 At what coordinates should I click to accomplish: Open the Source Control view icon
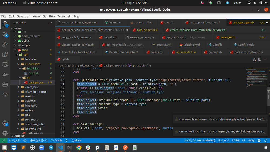[x=5, y=34]
